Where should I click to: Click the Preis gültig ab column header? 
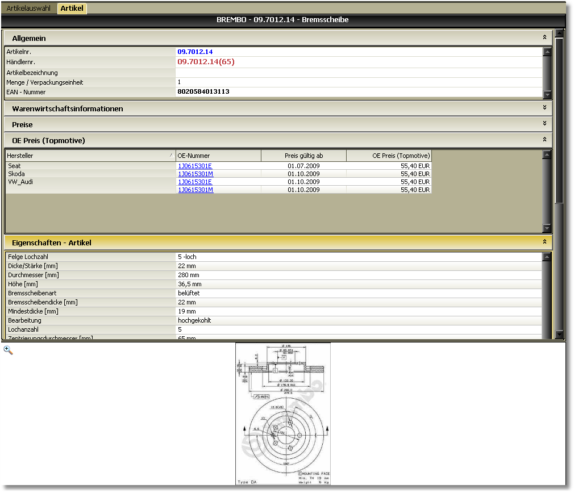point(303,156)
